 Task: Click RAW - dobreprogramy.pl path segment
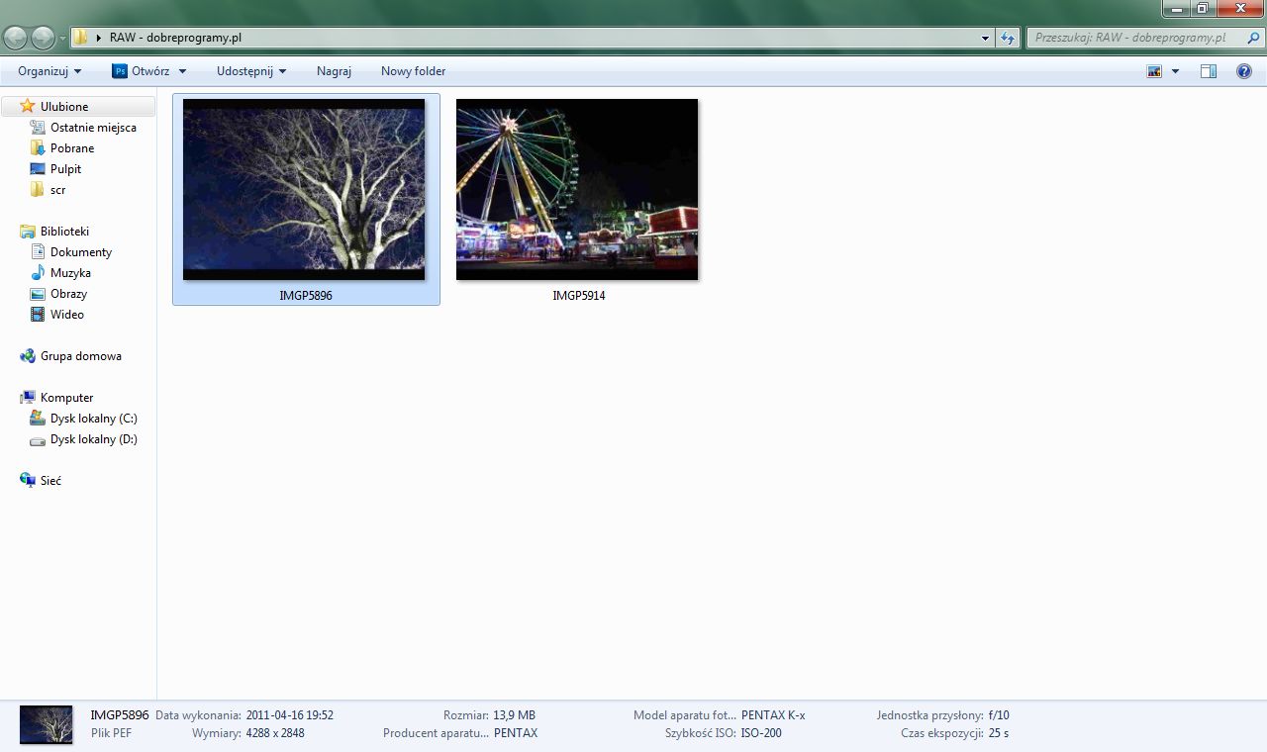pyautogui.click(x=175, y=38)
